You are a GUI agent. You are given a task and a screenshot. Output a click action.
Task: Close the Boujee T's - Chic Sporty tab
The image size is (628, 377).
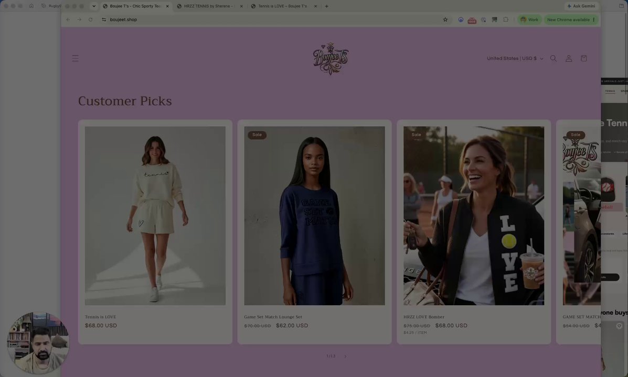[x=167, y=6]
